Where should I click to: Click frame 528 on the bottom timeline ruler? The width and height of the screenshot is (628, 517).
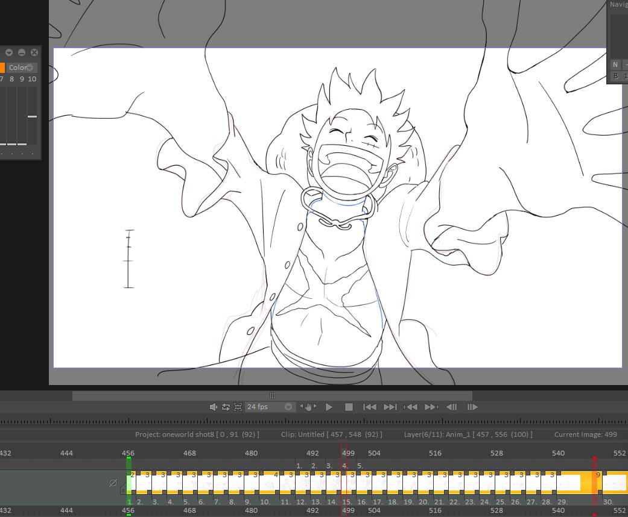point(496,510)
